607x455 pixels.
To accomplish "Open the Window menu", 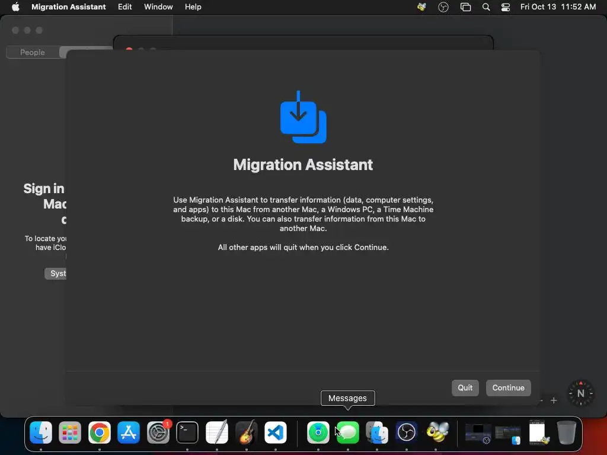I will (158, 7).
